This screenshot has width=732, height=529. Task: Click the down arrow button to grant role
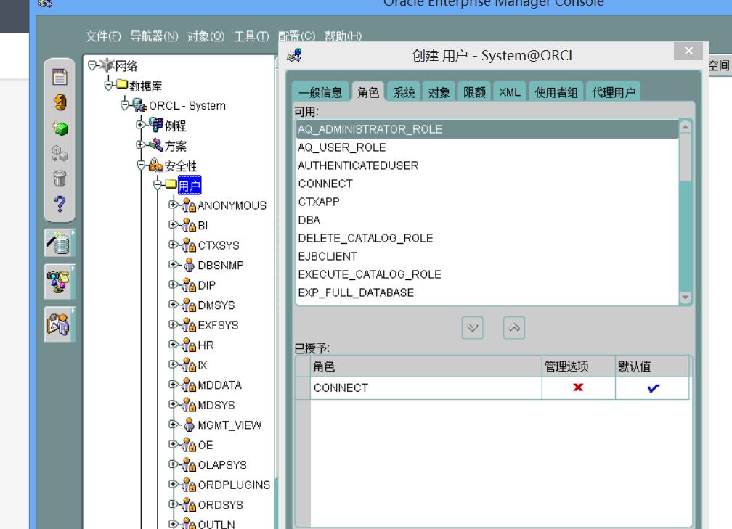tap(473, 327)
